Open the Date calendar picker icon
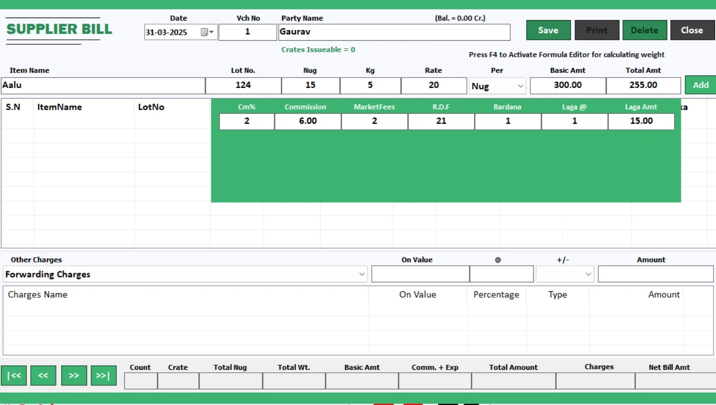The width and height of the screenshot is (716, 405). coord(207,32)
